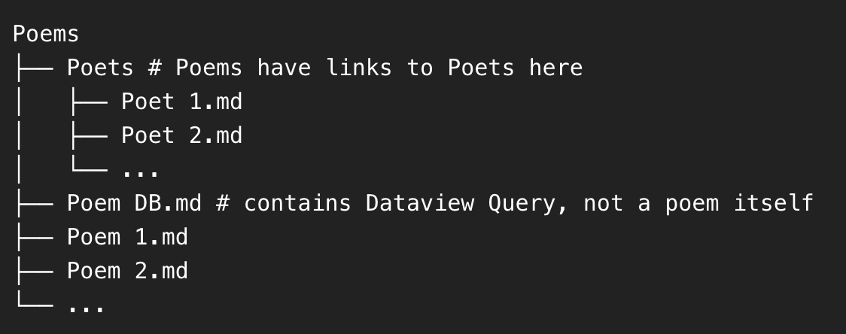846x334 pixels.
Task: Click the branch connector before "Poet 1.md"
Action: (88, 102)
